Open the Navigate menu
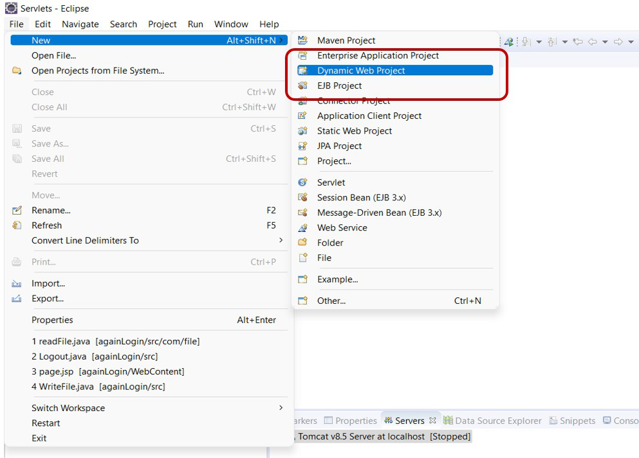This screenshot has width=639, height=458. [x=80, y=24]
